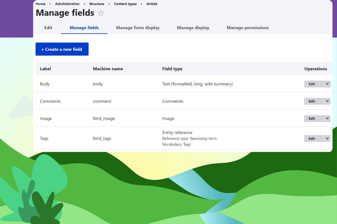Edit the Comments field
This screenshot has height=224, width=337.
312,101
